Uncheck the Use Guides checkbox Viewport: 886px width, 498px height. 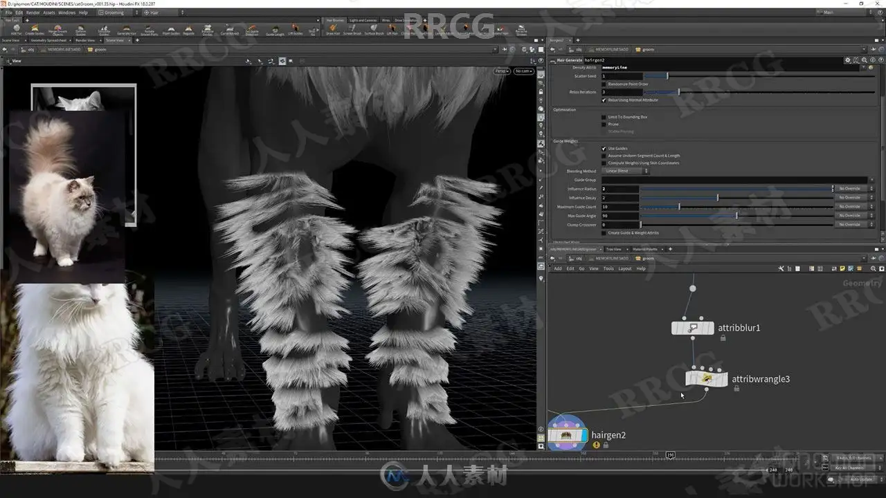(x=604, y=148)
